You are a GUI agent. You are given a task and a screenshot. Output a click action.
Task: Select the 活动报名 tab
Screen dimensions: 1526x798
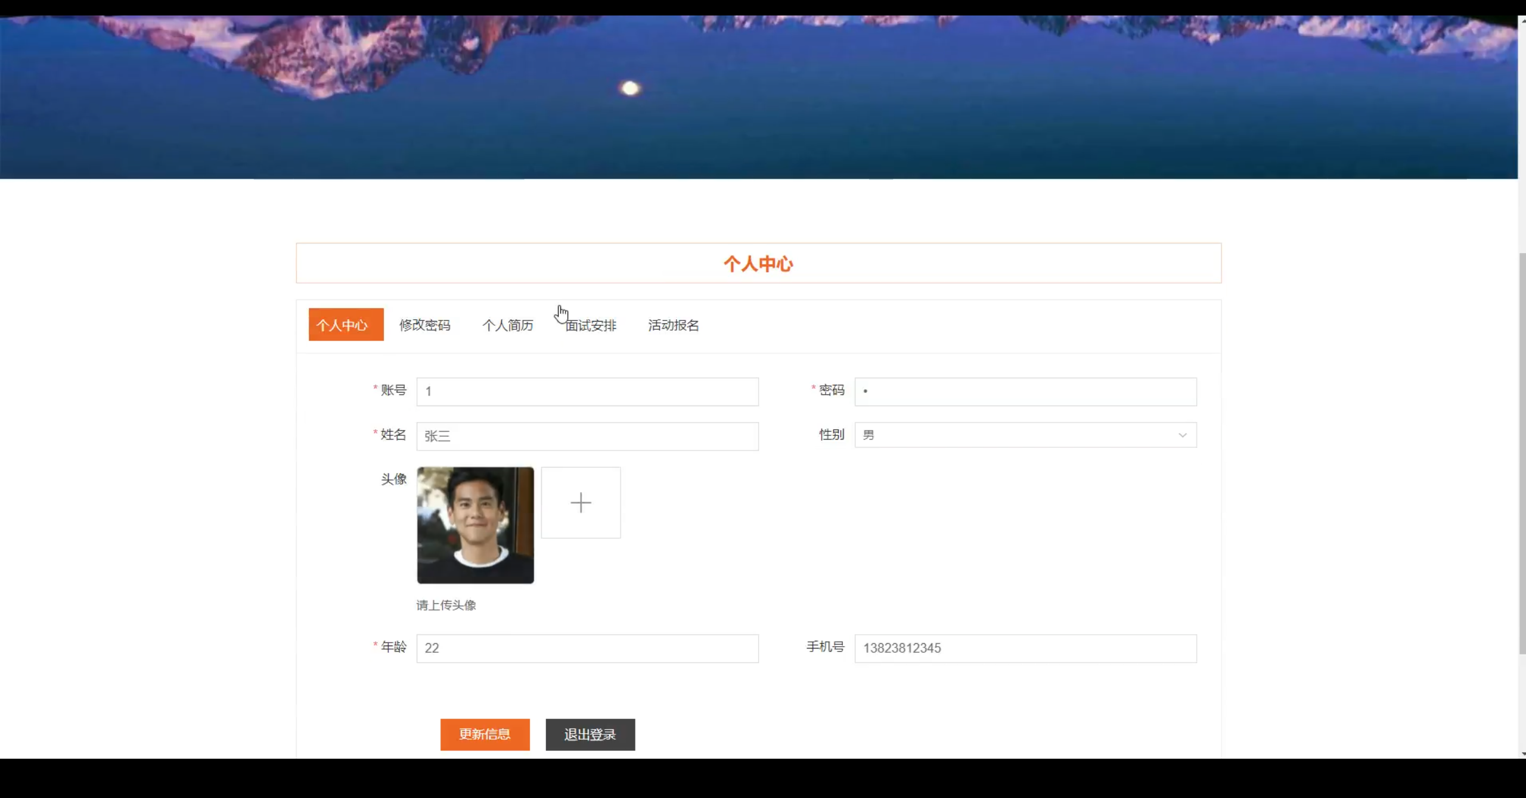click(x=674, y=325)
